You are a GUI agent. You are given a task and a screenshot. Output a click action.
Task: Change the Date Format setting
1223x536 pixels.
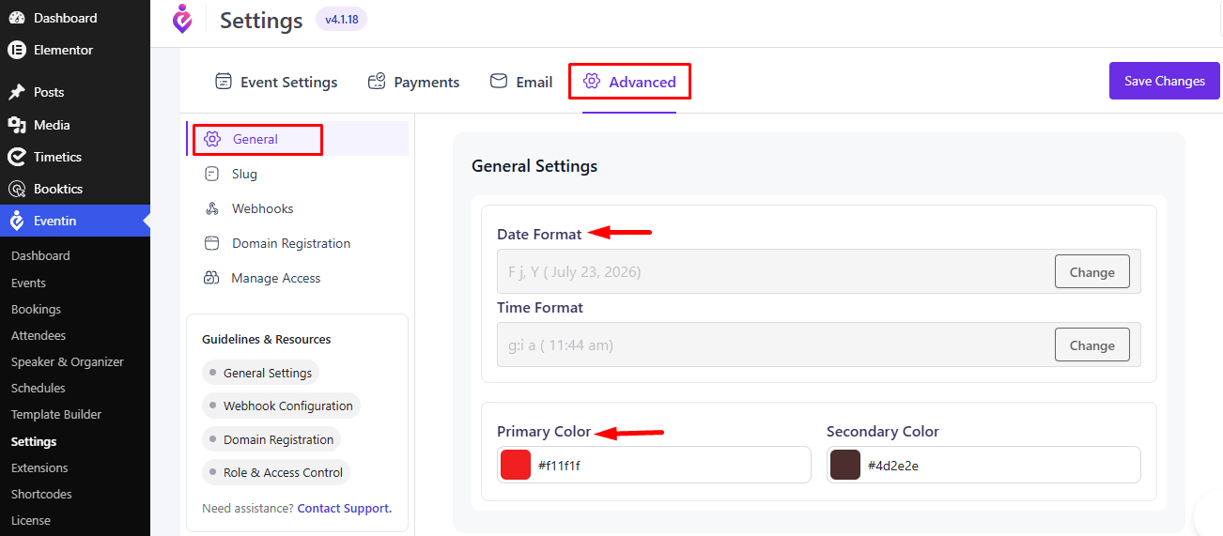click(1091, 272)
